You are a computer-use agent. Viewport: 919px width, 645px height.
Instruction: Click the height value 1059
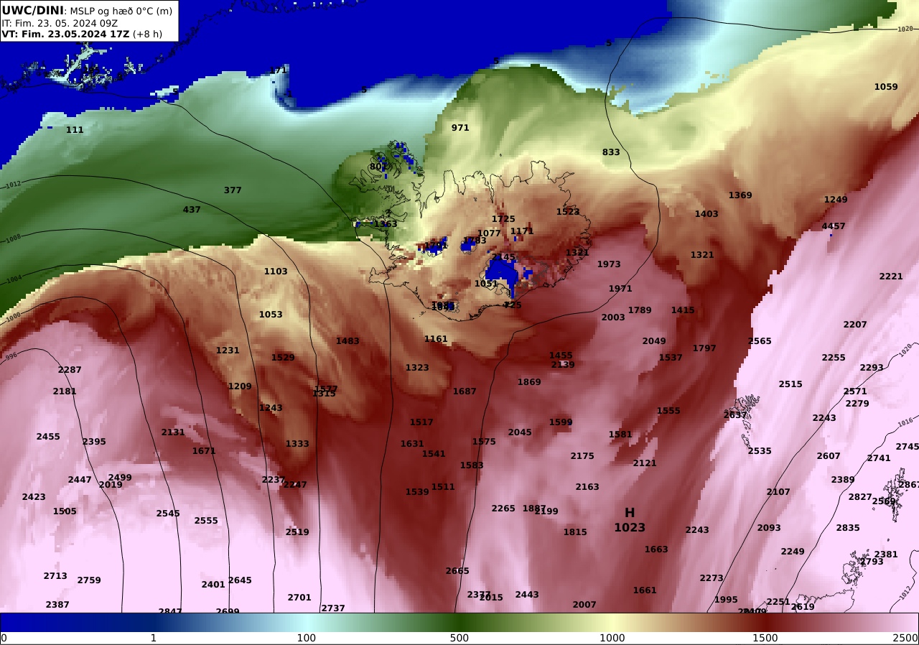coord(886,87)
